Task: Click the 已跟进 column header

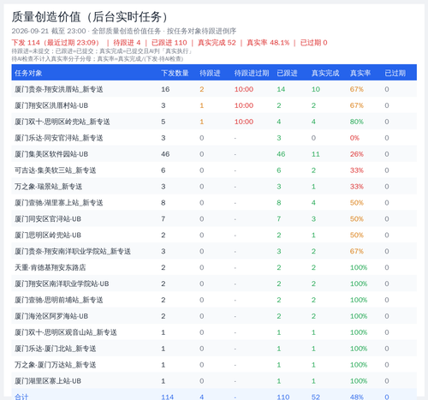Action: [287, 73]
